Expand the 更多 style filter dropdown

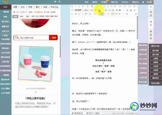tap(56, 16)
